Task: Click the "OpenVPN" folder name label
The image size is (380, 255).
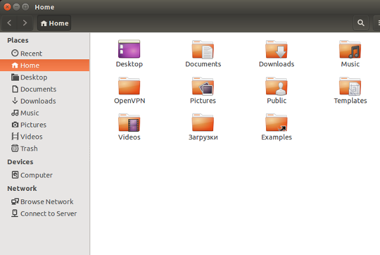Action: pos(129,101)
